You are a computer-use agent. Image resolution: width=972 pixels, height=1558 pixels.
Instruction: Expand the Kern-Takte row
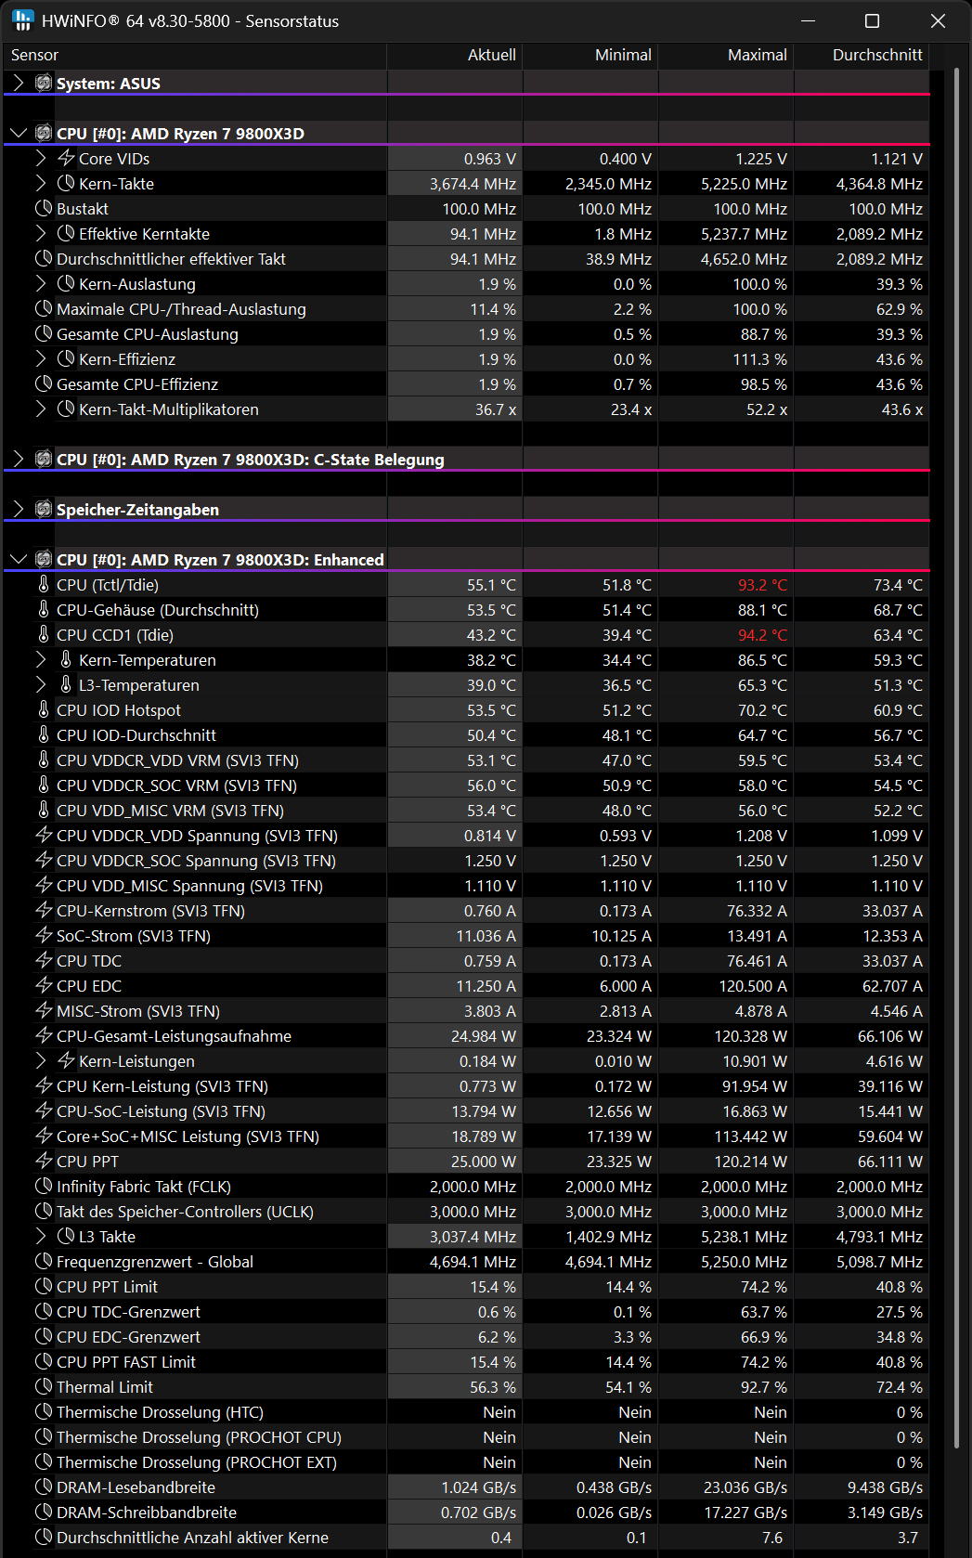coord(41,184)
